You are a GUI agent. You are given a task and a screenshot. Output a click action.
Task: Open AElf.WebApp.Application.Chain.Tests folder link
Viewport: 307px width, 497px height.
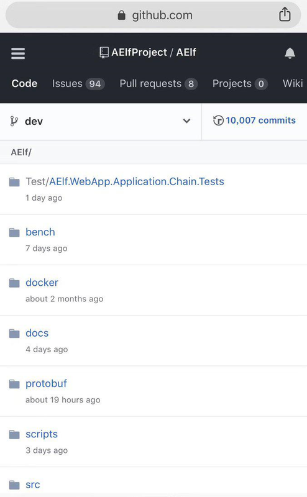136,181
